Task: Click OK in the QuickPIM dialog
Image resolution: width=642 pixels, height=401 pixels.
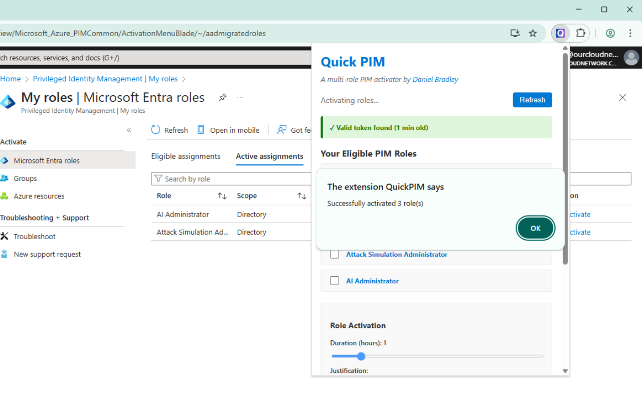Action: click(535, 228)
